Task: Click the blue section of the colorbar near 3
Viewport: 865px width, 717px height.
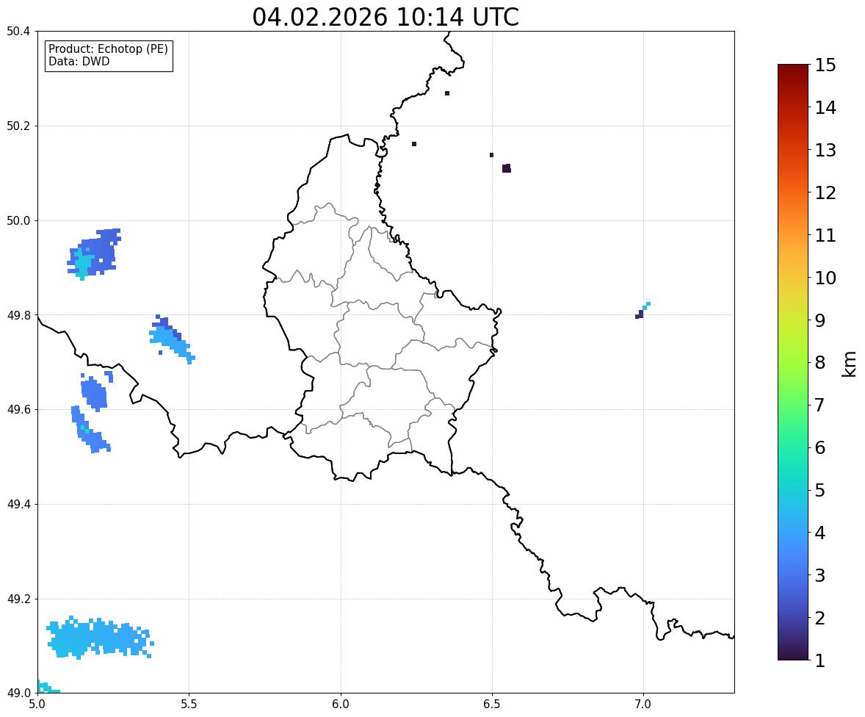Action: click(x=793, y=575)
